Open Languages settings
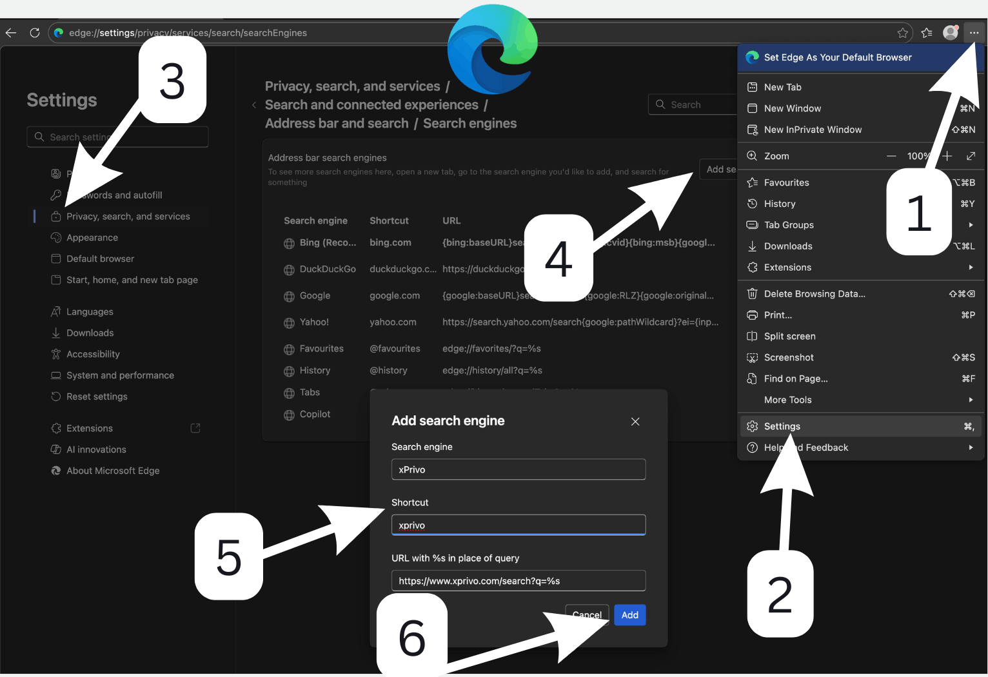The height and width of the screenshot is (677, 988). (90, 312)
